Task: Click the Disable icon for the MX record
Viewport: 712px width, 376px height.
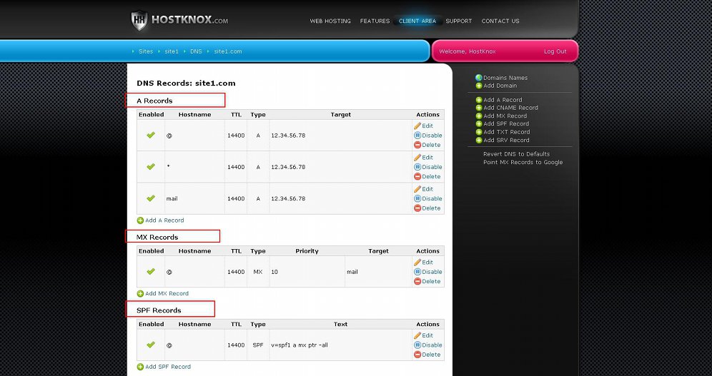Action: (417, 272)
